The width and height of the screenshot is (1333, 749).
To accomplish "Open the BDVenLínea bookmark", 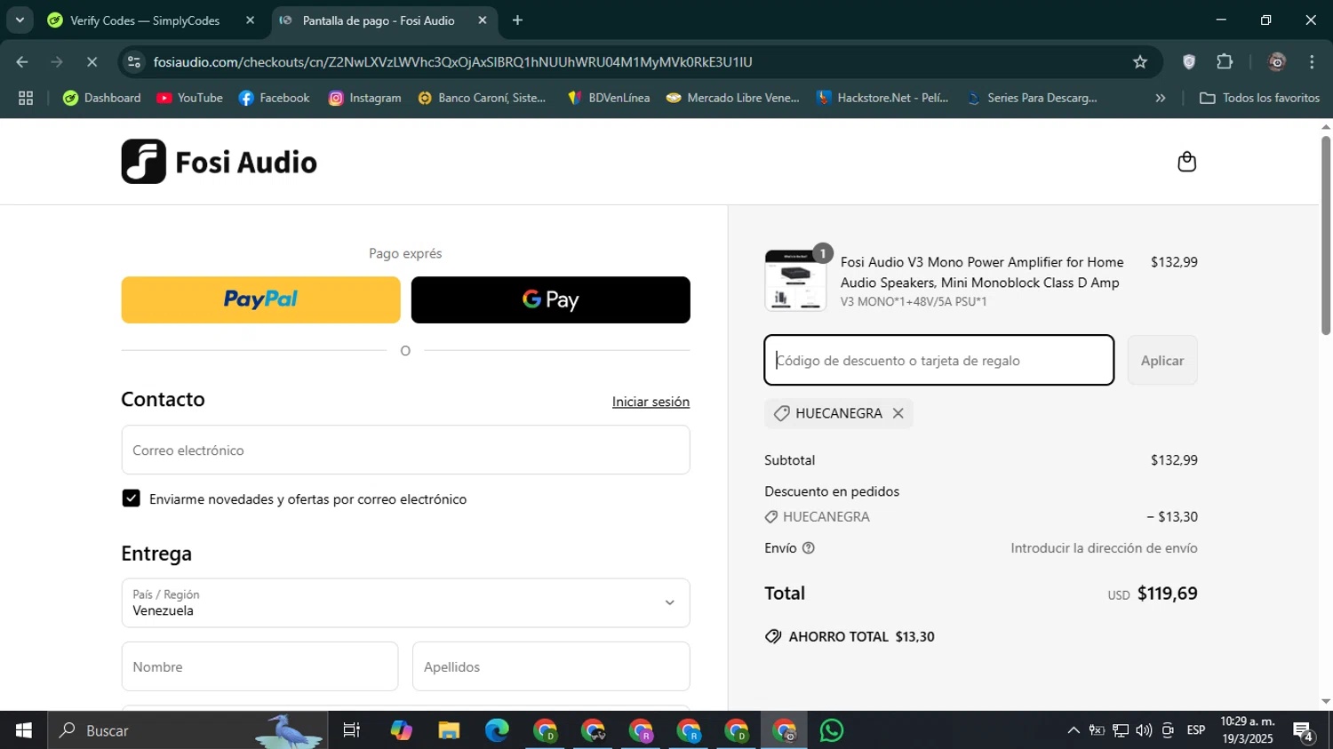I will click(x=609, y=98).
